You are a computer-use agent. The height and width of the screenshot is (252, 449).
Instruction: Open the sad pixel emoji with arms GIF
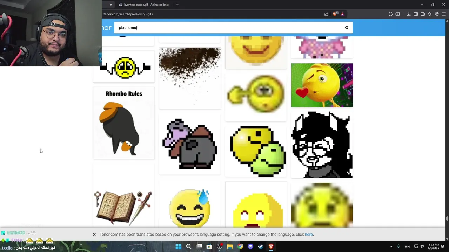point(124,67)
